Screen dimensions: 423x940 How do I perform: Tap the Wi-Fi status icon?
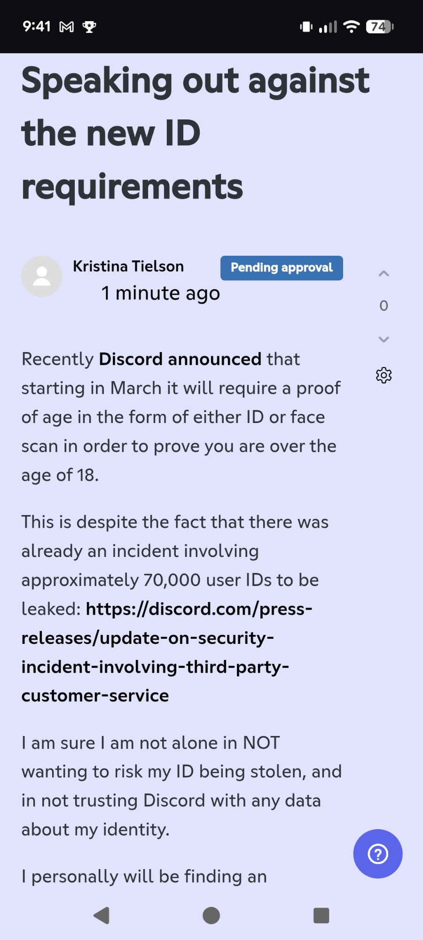coord(351,27)
